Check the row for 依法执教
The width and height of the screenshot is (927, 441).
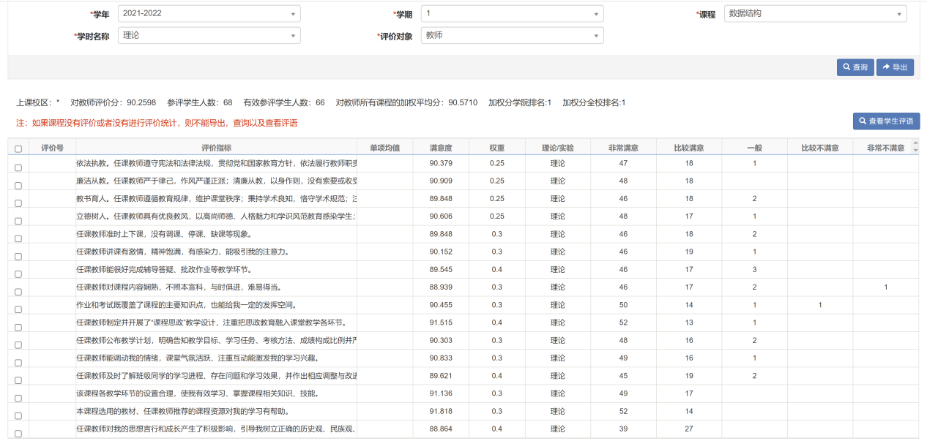18,167
